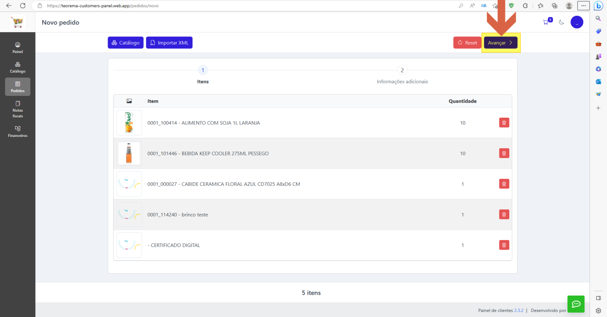Click the Item column header

[x=153, y=101]
